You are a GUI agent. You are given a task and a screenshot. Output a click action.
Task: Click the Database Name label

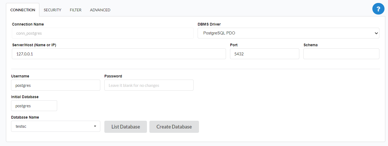(x=25, y=117)
